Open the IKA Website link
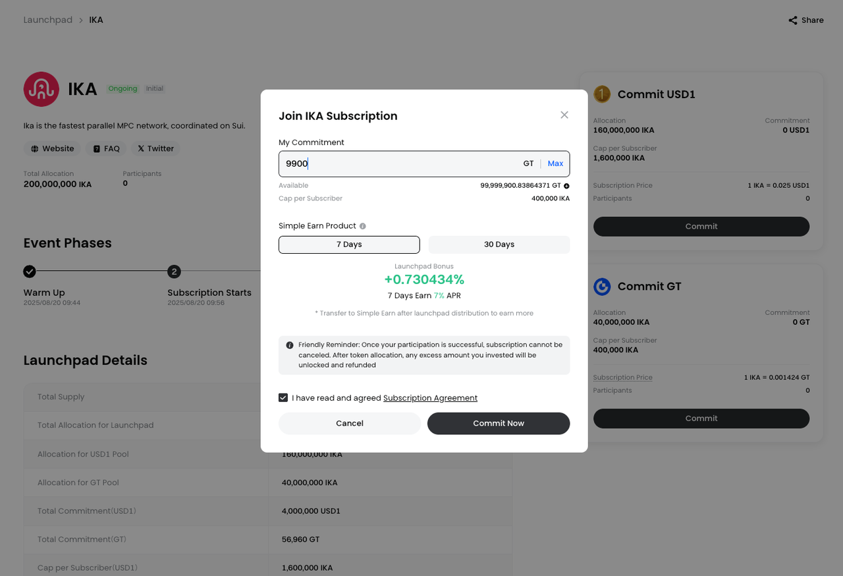The image size is (843, 576). [x=52, y=149]
